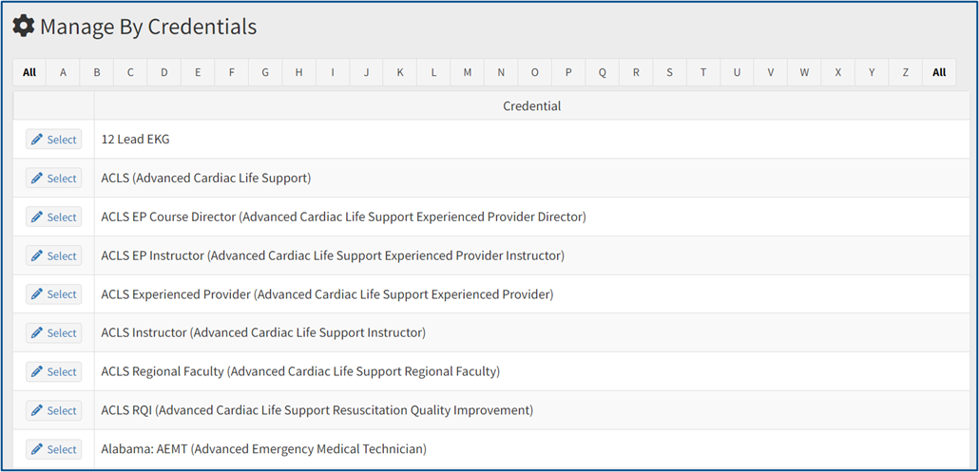Click pencil icon on 12 Lead EKG row
The image size is (979, 472).
pos(37,140)
